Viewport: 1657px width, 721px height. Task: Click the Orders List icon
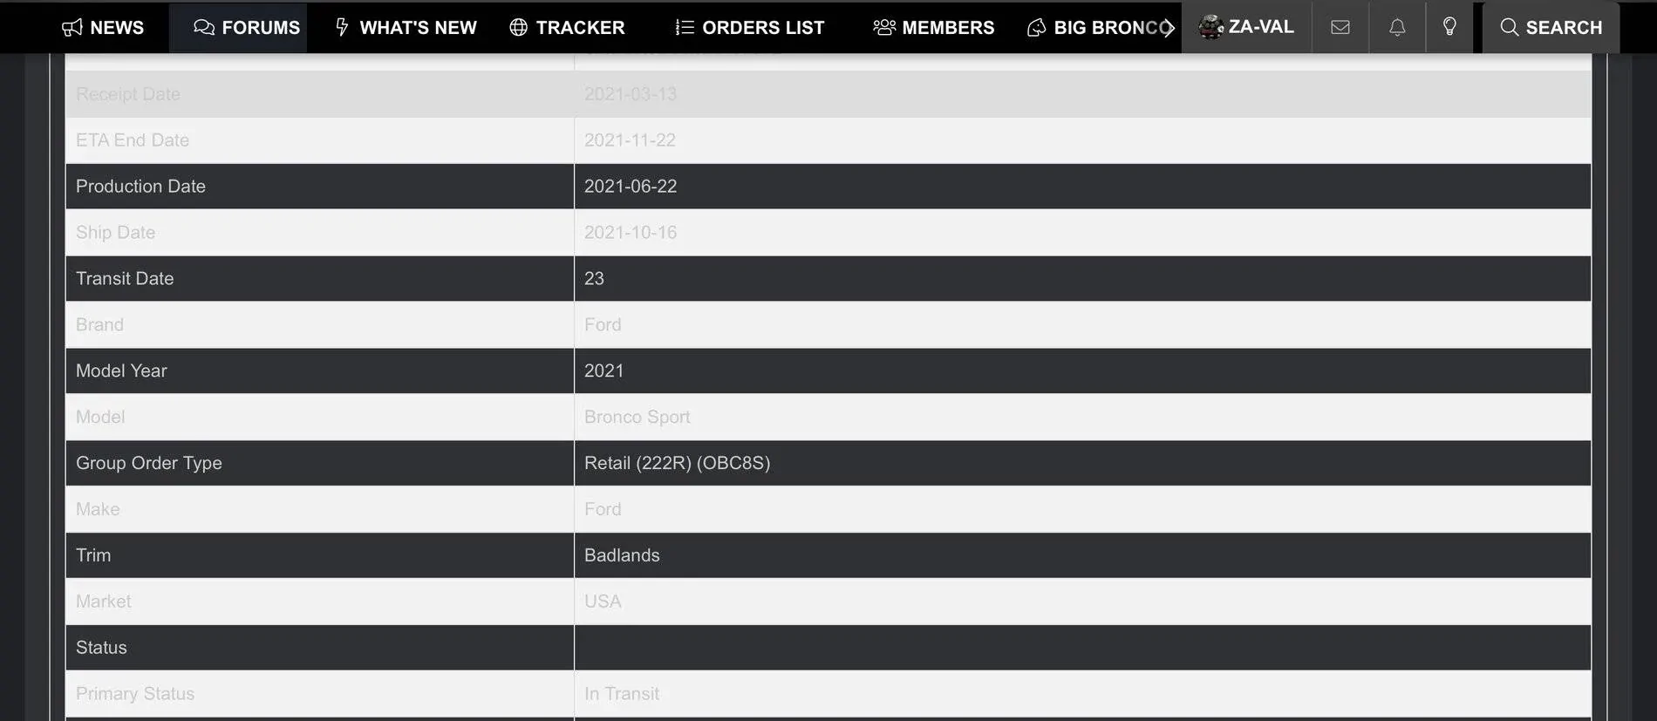685,28
